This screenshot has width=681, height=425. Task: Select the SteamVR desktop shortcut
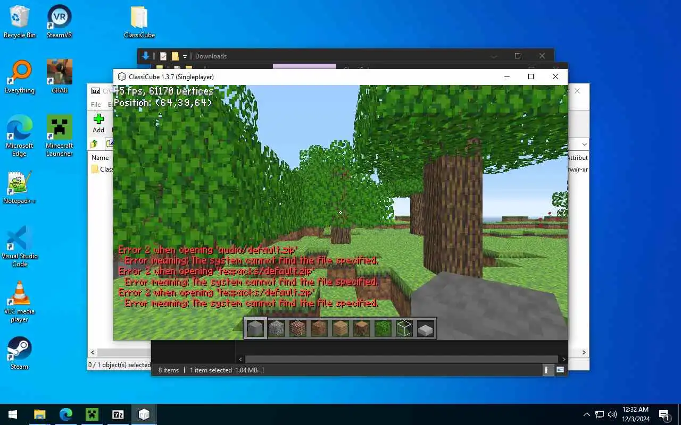(60, 22)
